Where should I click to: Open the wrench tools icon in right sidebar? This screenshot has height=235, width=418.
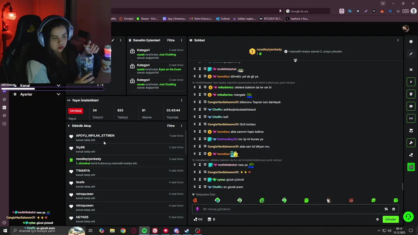click(411, 143)
